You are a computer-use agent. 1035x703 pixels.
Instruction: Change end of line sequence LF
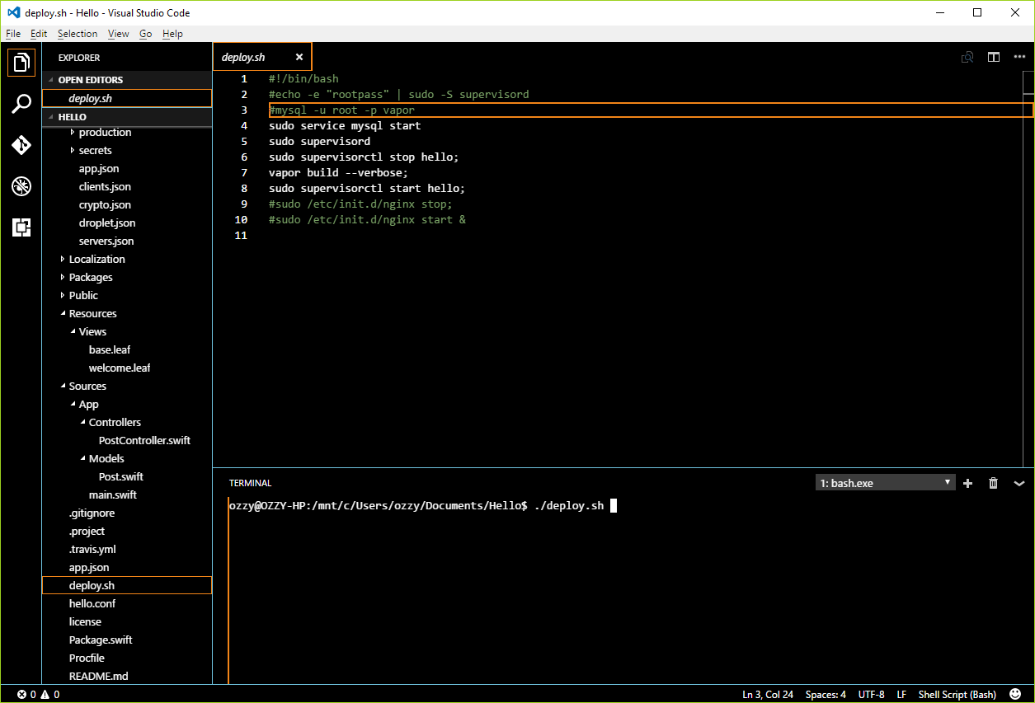tap(901, 695)
